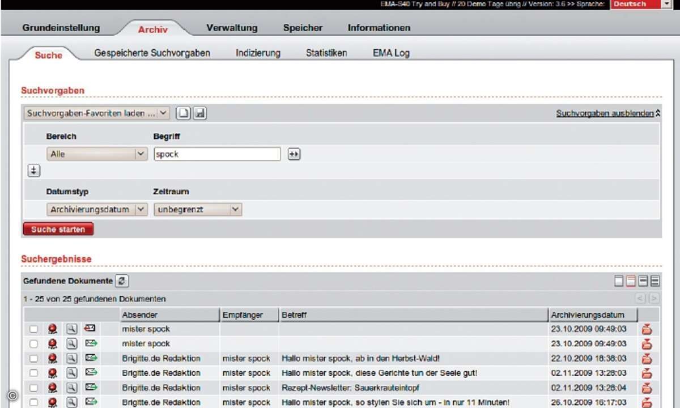680x408 pixels.
Task: Sort results by Archivierungsdatum column header
Action: (593, 314)
